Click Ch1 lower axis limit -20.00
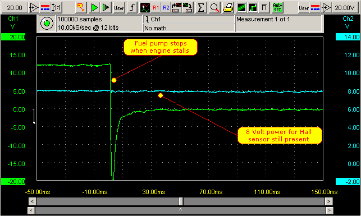This screenshot has height=216, width=361. tap(13, 182)
